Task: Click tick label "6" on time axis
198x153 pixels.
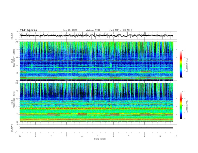Action: [113, 136]
